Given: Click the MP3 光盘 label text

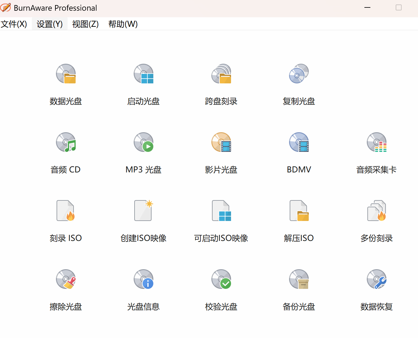Looking at the screenshot, I should pos(144,170).
